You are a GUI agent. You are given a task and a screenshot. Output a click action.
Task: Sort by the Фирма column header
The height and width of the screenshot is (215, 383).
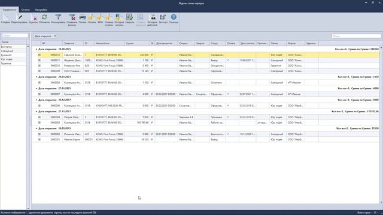(295, 44)
